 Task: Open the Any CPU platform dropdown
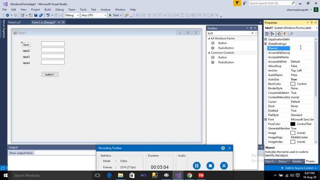coord(93,15)
